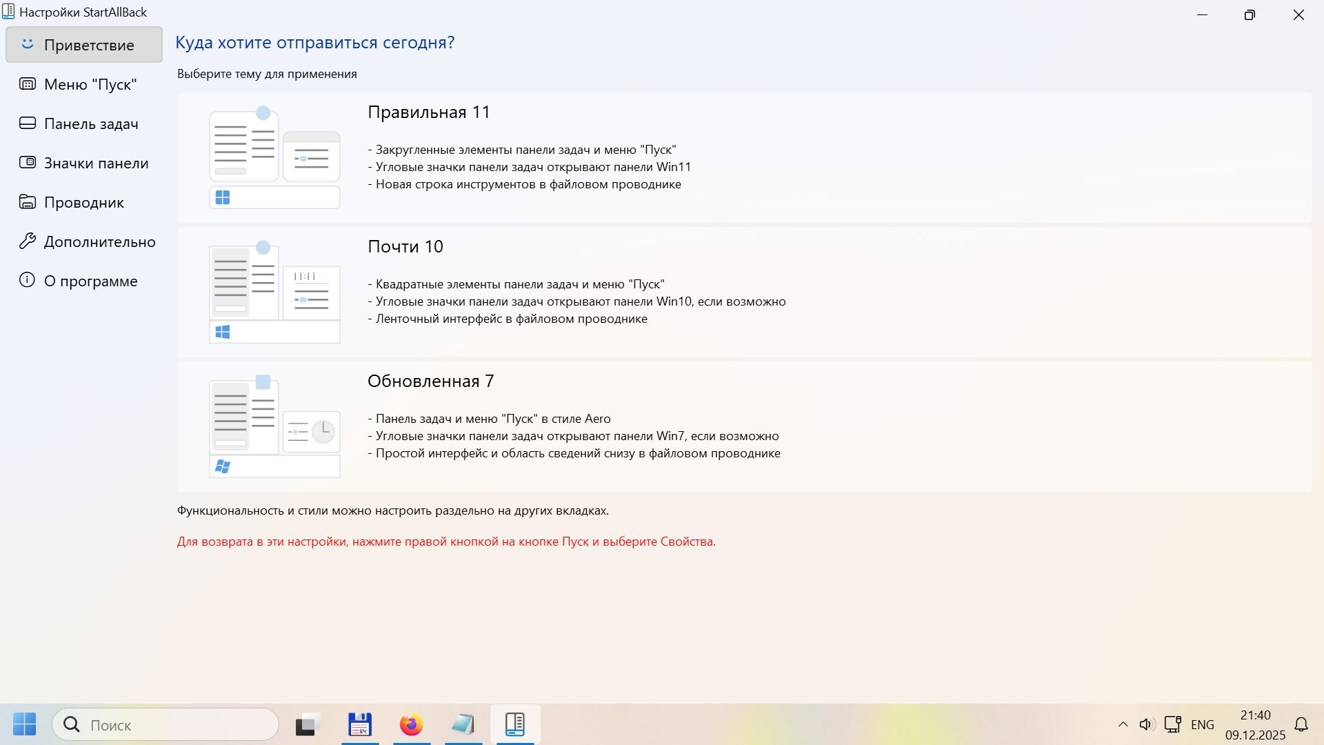
Task: Switch to the Taskbar settings tab
Action: (91, 123)
